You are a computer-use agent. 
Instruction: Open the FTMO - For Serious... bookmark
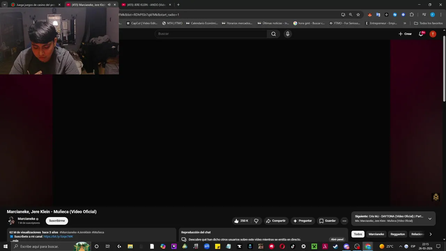345,23
